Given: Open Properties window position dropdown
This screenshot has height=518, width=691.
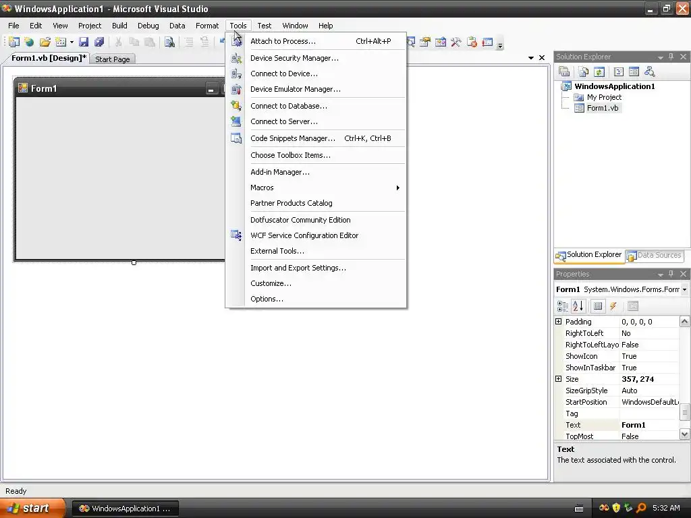Looking at the screenshot, I should pyautogui.click(x=660, y=275).
